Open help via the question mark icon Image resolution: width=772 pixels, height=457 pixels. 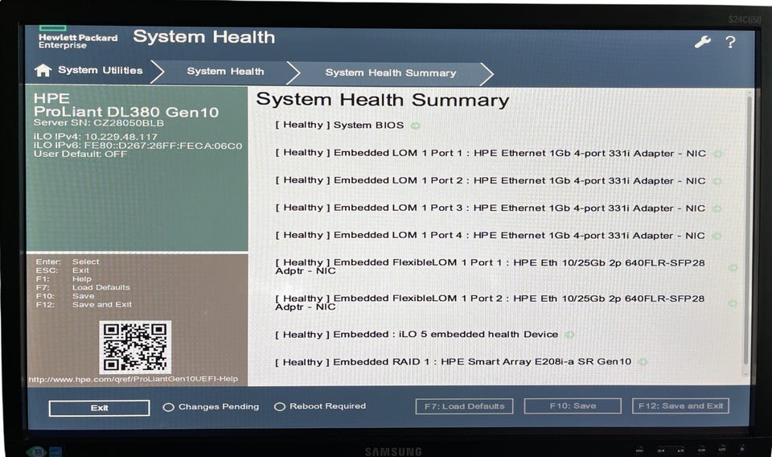click(x=731, y=42)
